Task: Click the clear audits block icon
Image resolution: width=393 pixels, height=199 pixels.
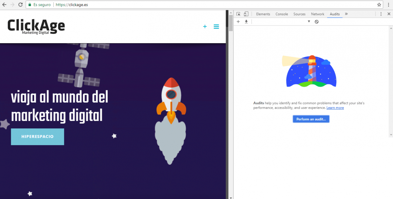Action: point(316,21)
